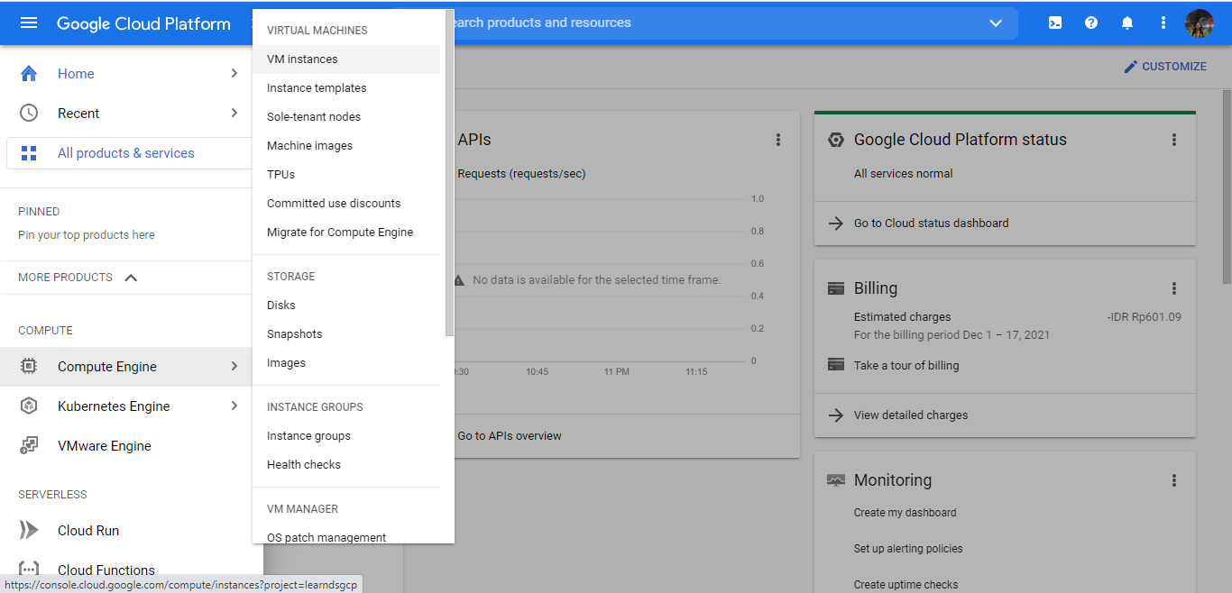Select Machine images menu item
The image size is (1232, 593).
346,146
